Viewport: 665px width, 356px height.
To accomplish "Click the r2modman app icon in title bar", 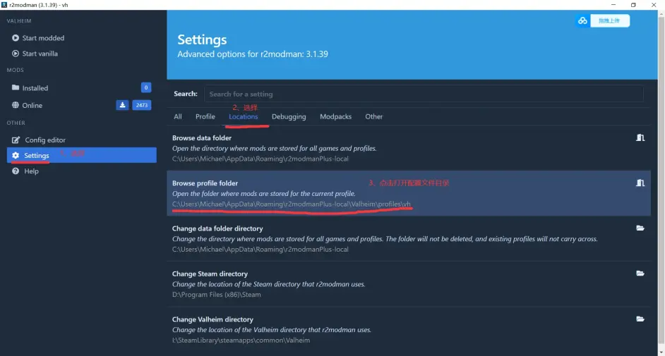I will 4,5.
